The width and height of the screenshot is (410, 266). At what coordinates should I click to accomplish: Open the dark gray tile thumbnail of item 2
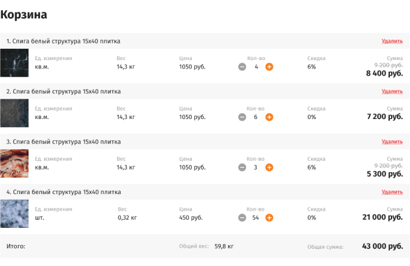pyautogui.click(x=14, y=113)
